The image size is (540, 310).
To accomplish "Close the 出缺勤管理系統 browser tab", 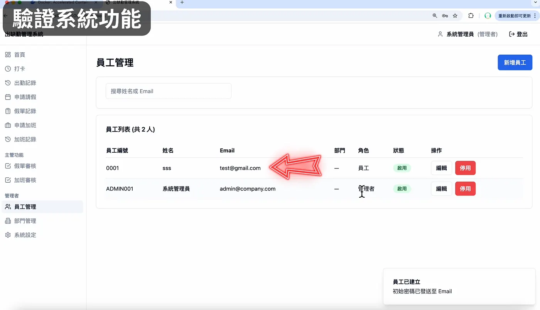I will 171,2.
